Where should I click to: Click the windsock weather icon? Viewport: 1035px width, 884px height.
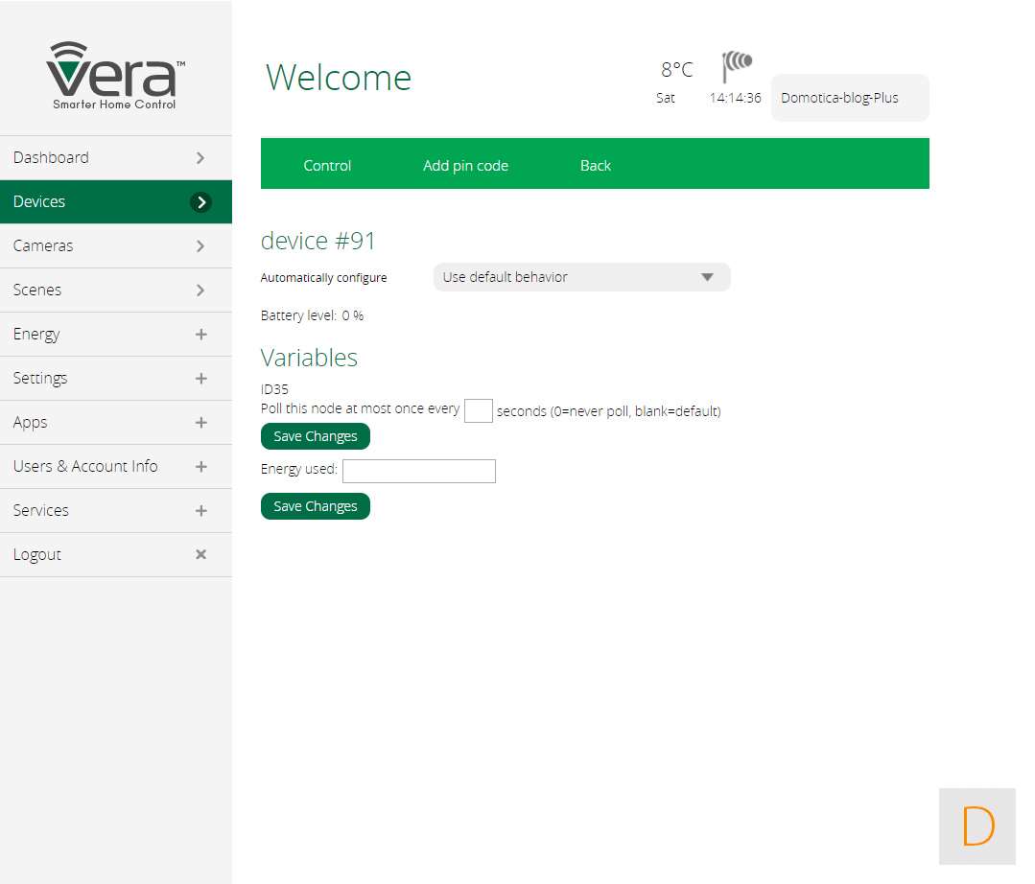click(x=737, y=66)
